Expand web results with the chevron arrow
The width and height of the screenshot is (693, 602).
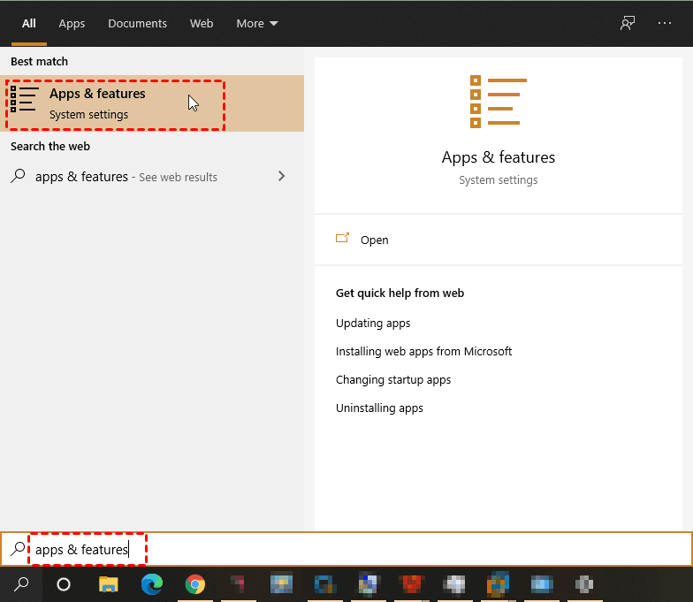click(282, 176)
